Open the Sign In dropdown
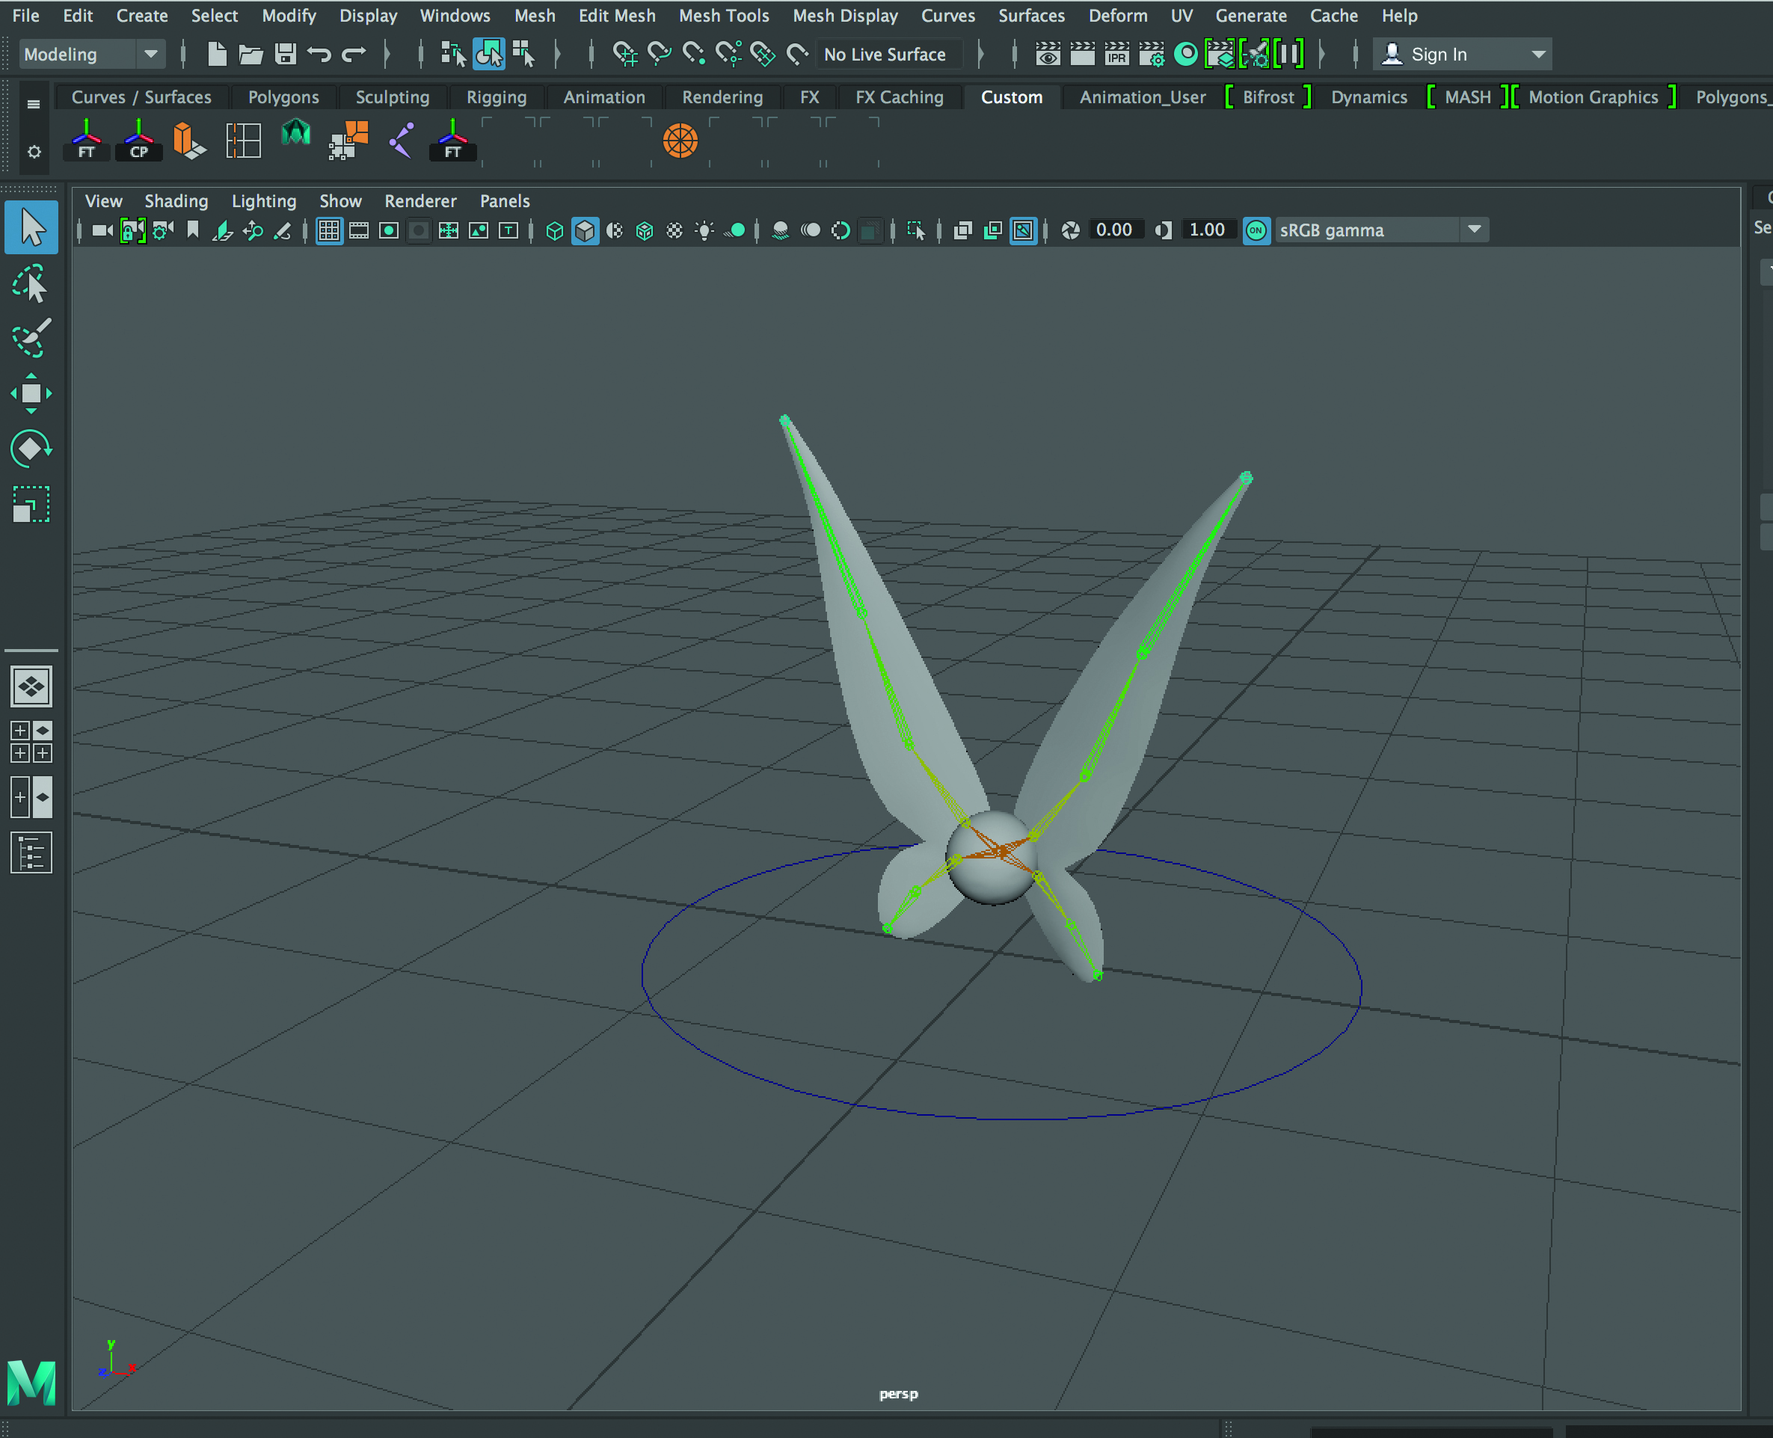The image size is (1773, 1438). (1537, 55)
